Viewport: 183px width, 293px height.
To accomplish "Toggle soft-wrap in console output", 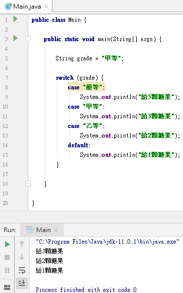I will (x=22, y=270).
